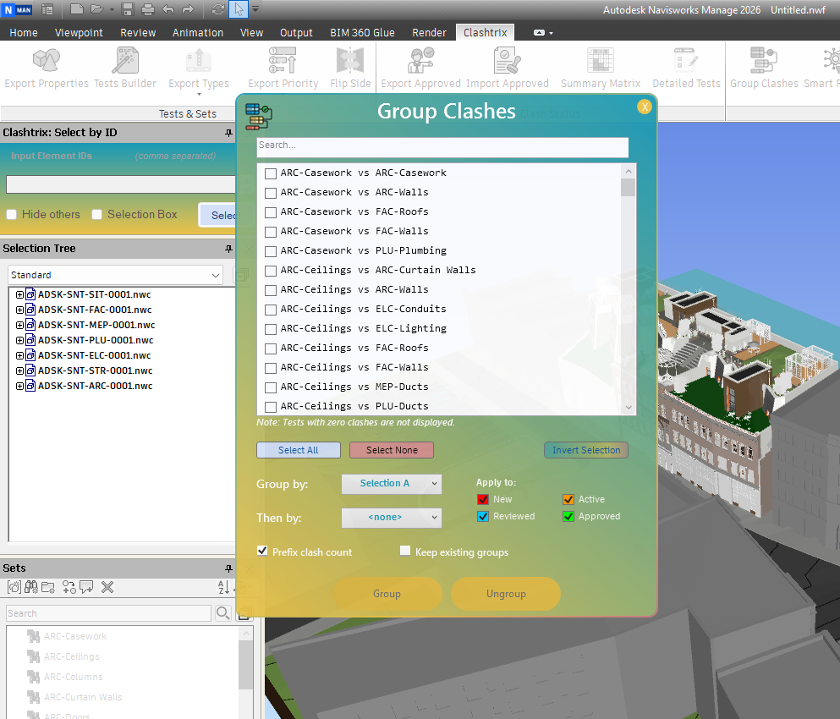Image resolution: width=840 pixels, height=719 pixels.
Task: Click the Tests Builder ribbon icon
Action: pyautogui.click(x=125, y=62)
